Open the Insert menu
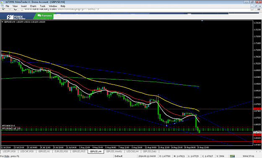This screenshot has height=158, width=262. [x=24, y=6]
